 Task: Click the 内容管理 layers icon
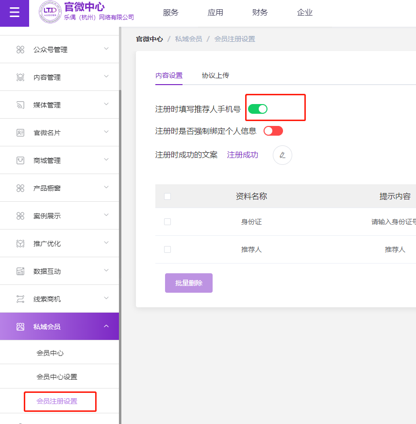coord(20,77)
